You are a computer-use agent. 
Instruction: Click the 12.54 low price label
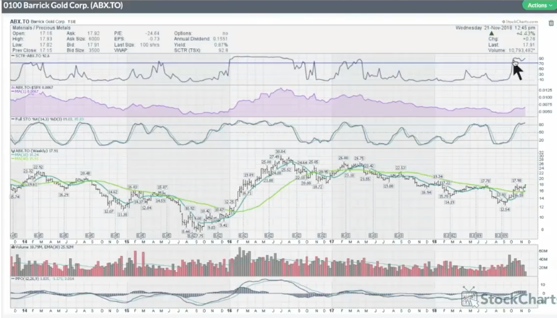click(505, 209)
